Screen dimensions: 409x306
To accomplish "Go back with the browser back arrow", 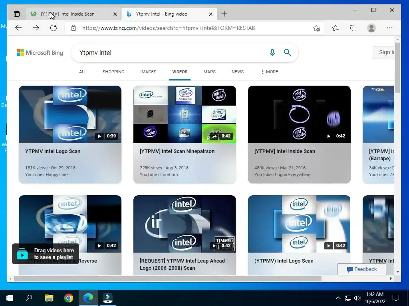I will (x=18, y=28).
